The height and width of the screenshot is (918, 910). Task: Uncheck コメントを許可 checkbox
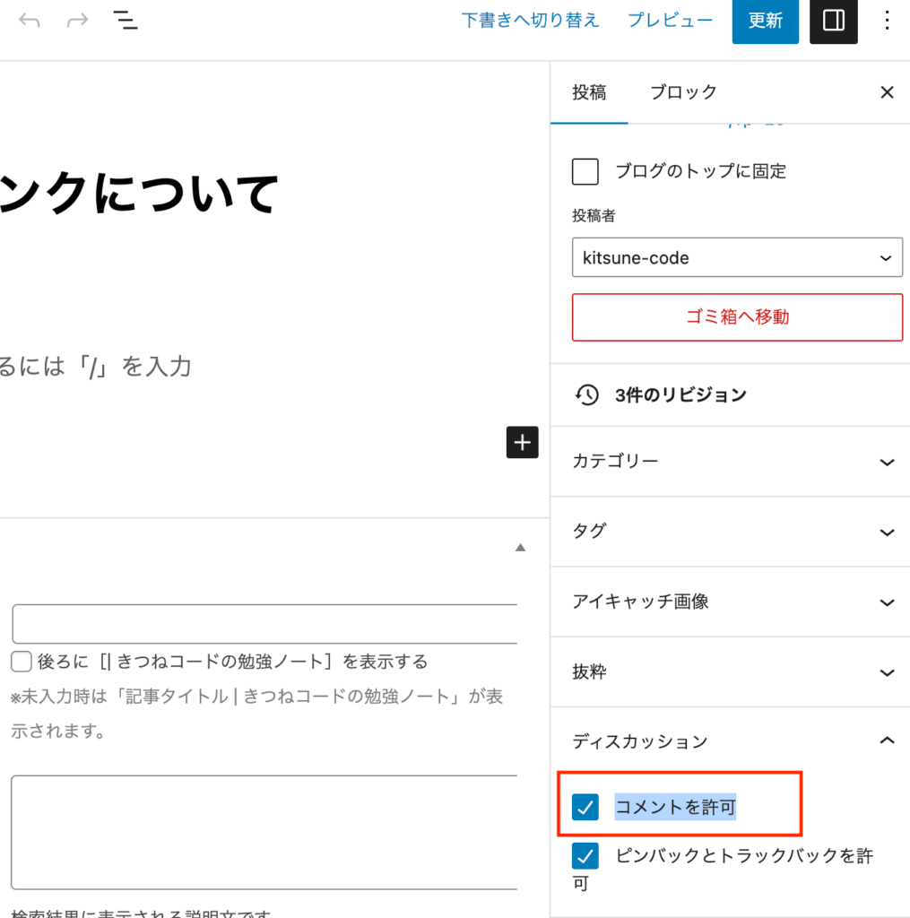point(585,808)
